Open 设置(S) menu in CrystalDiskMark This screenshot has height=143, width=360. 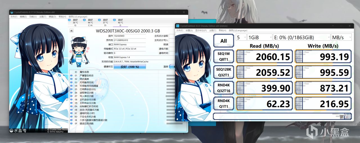189,30
